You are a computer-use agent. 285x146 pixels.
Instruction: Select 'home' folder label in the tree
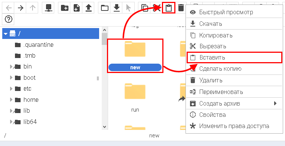coord(31,100)
